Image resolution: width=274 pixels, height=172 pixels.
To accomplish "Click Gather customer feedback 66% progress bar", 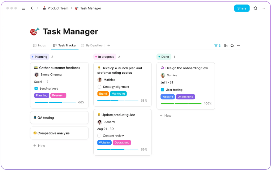I will (55, 102).
